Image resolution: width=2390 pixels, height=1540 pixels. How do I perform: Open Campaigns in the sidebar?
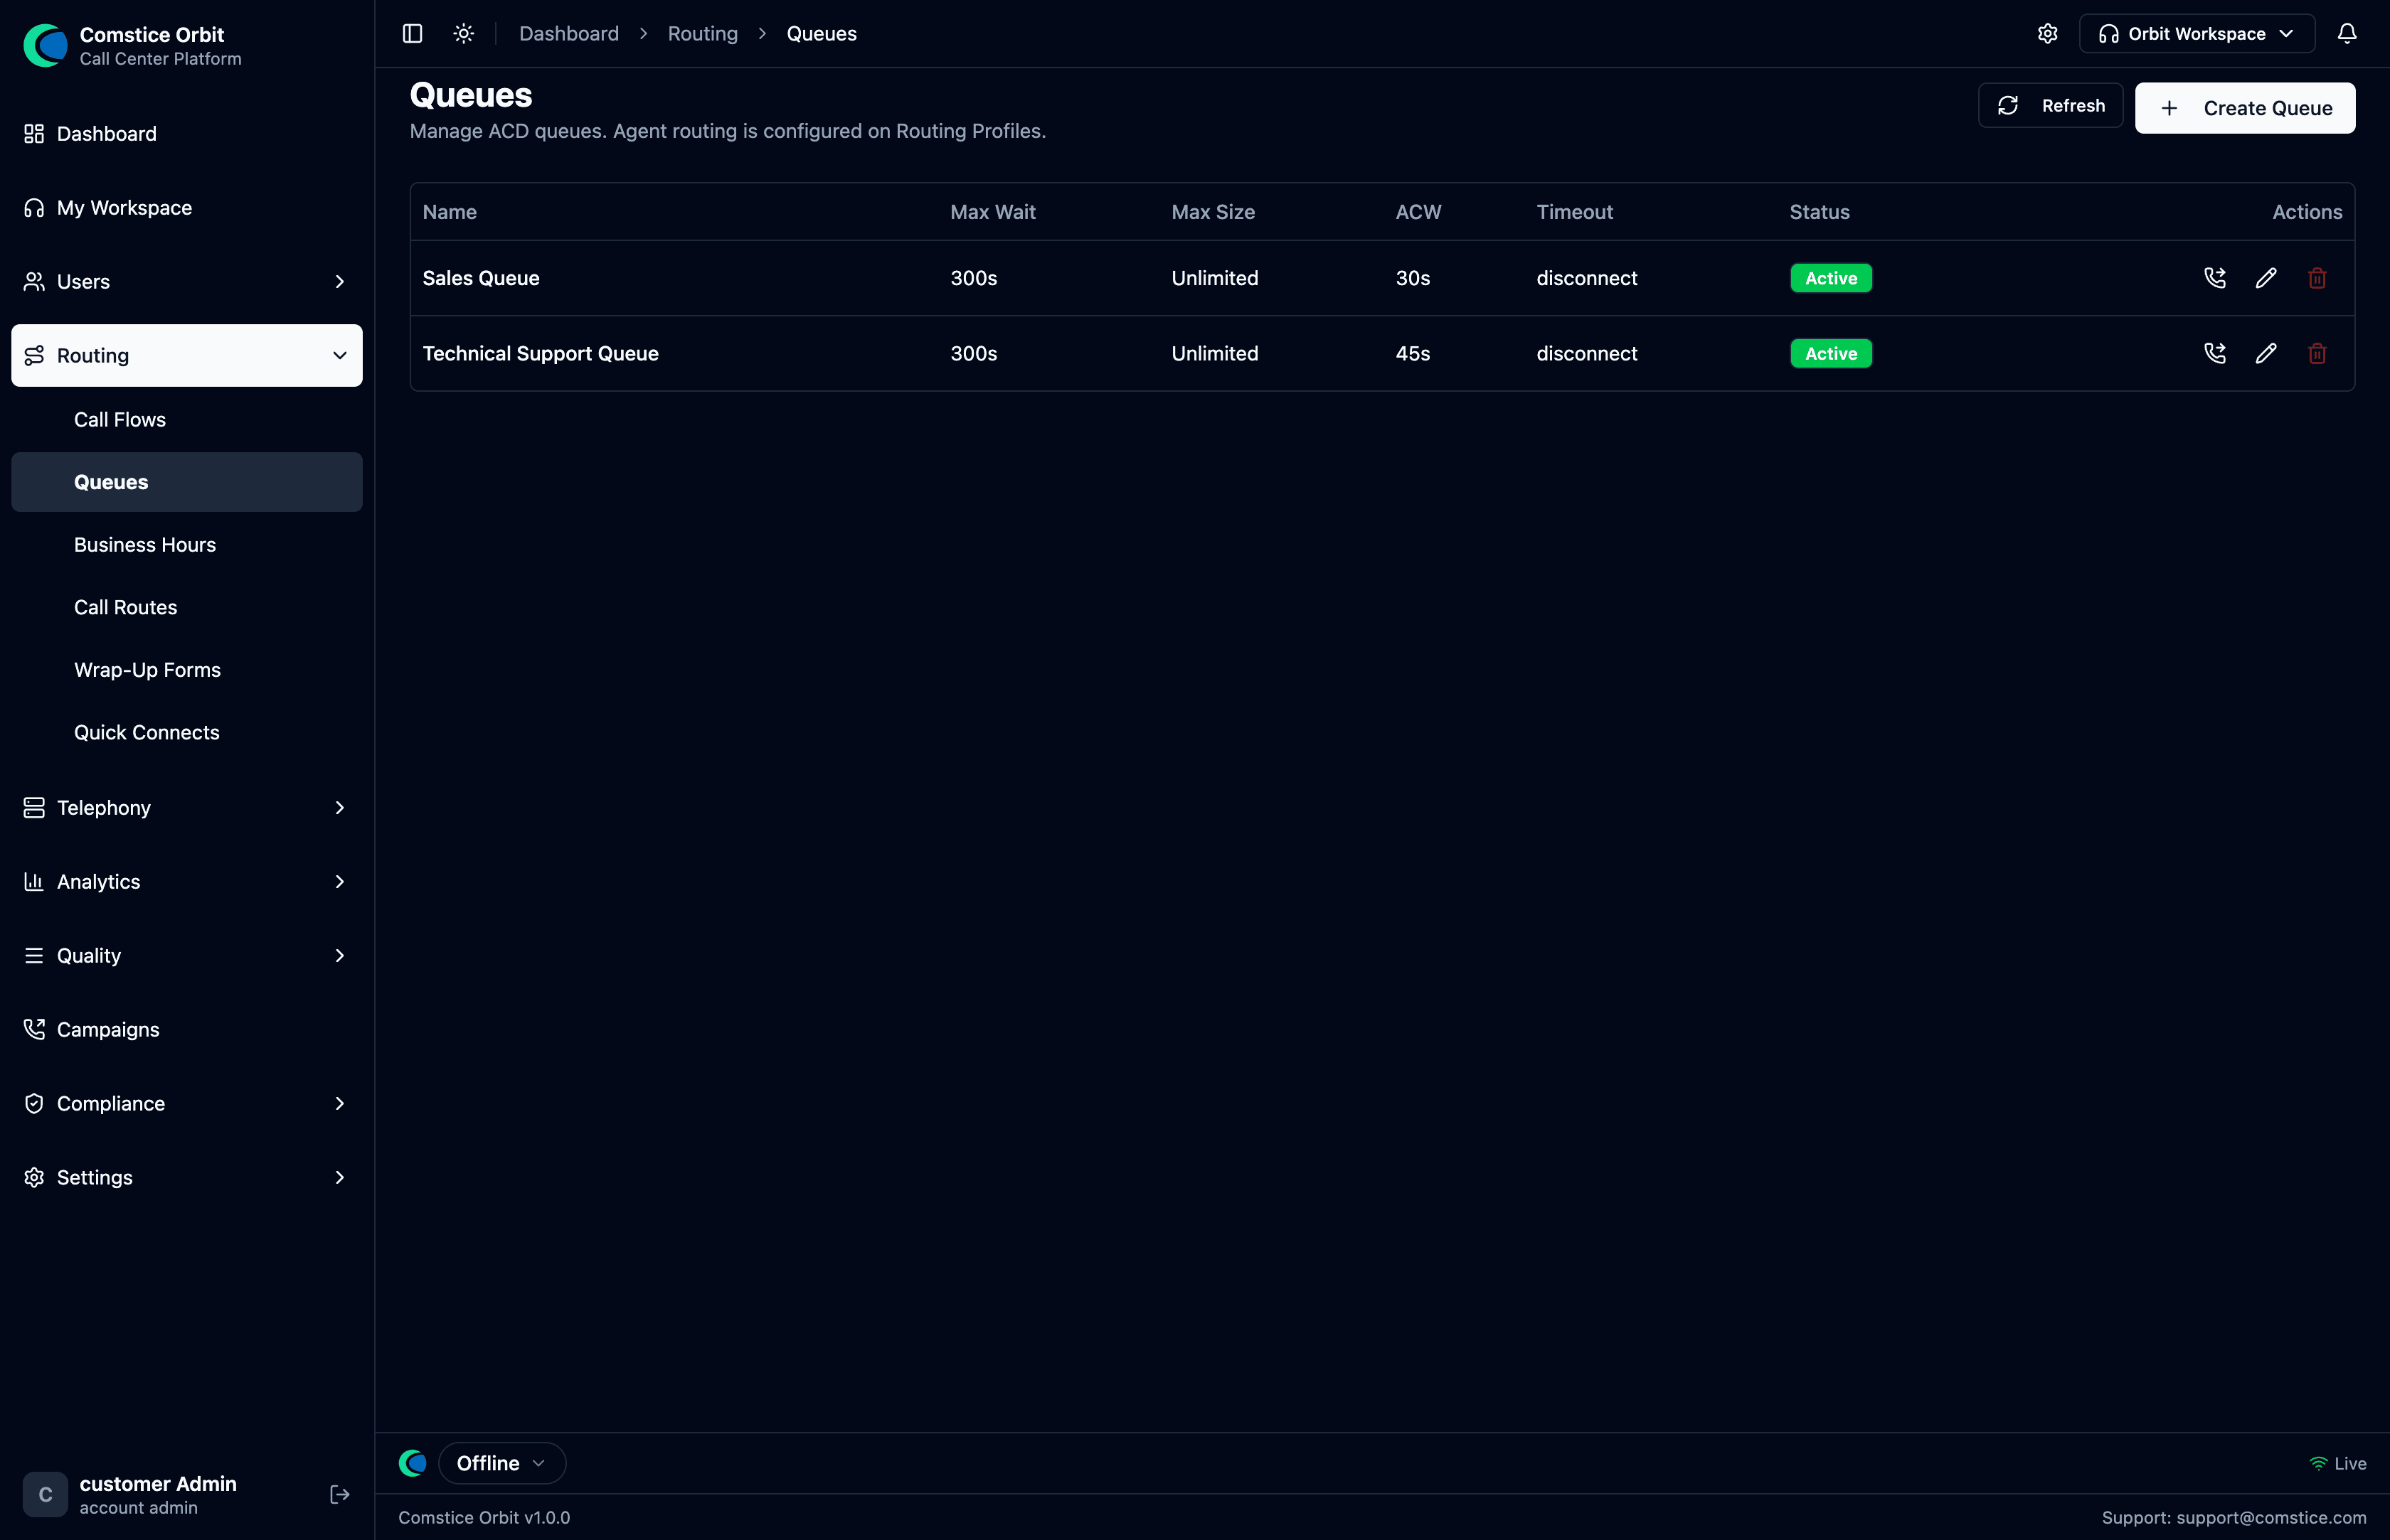187,1029
